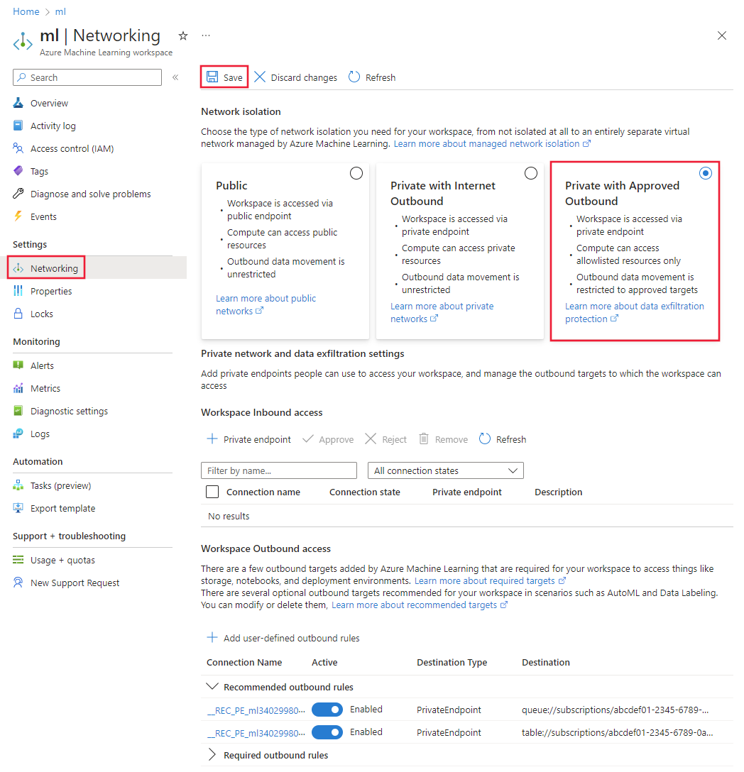Viewport: 744px width, 772px height.
Task: Favorite the page with the star icon
Action: point(182,35)
